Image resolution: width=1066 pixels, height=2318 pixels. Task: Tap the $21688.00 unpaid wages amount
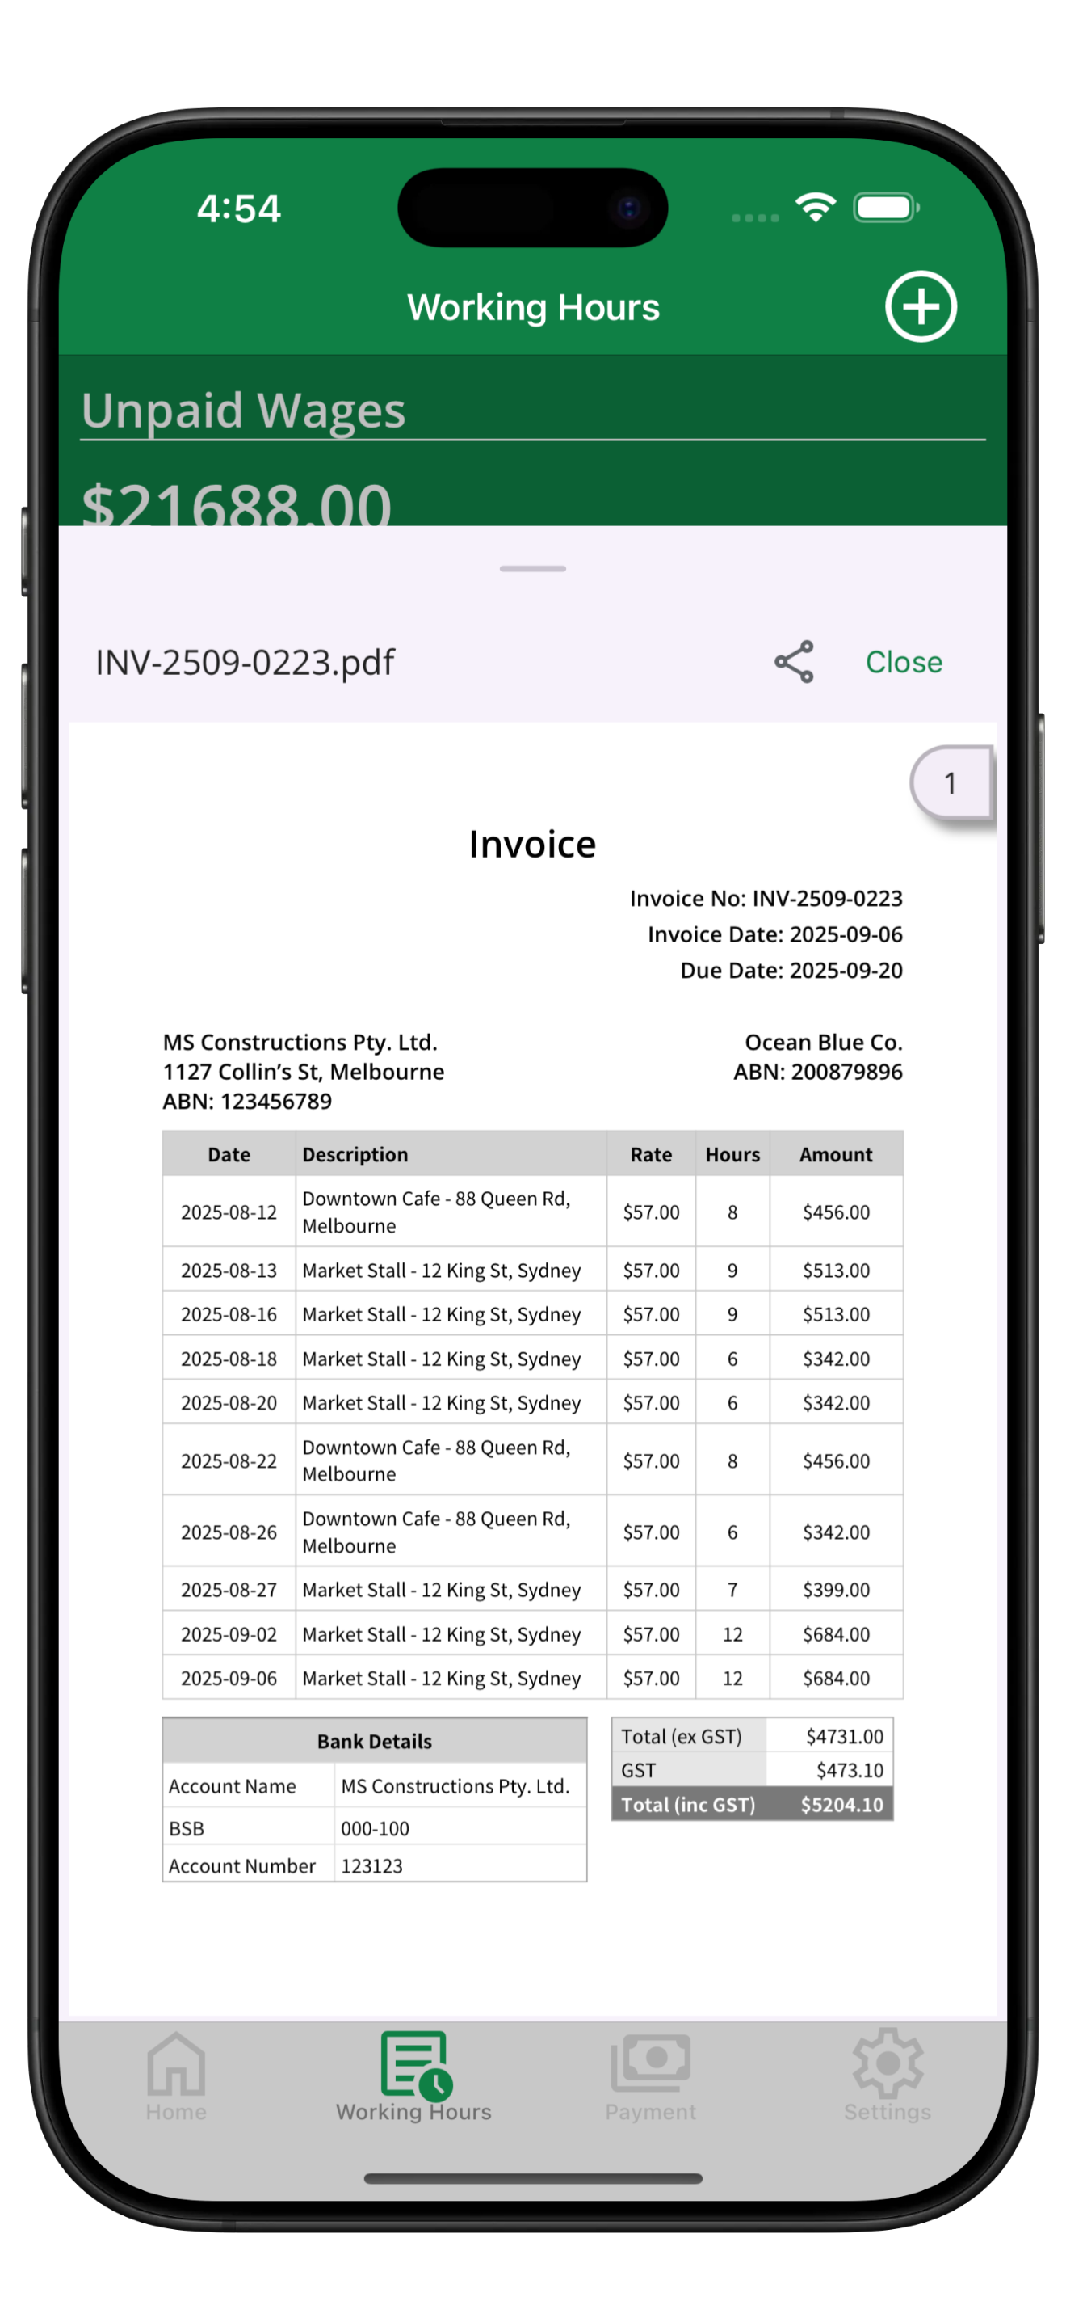click(x=237, y=502)
